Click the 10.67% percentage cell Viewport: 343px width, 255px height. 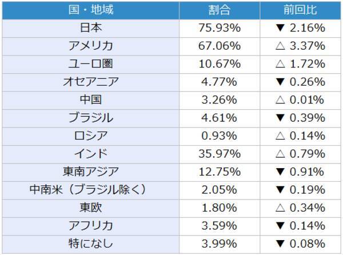(220, 63)
